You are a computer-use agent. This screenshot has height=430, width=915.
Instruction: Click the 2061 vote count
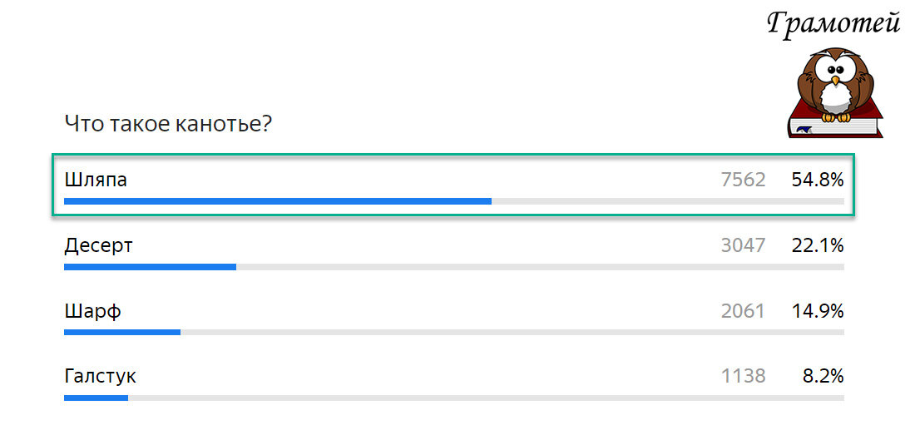pyautogui.click(x=743, y=312)
